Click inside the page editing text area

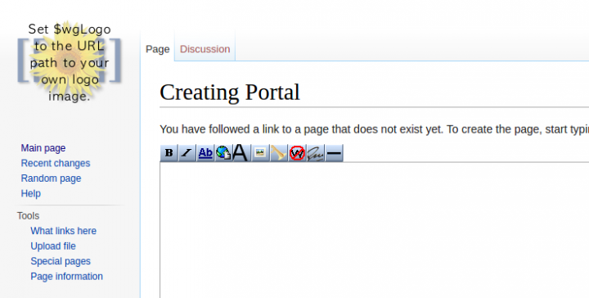(x=374, y=230)
